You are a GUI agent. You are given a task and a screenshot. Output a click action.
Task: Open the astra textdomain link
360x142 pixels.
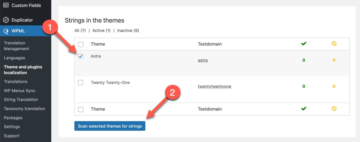(203, 60)
